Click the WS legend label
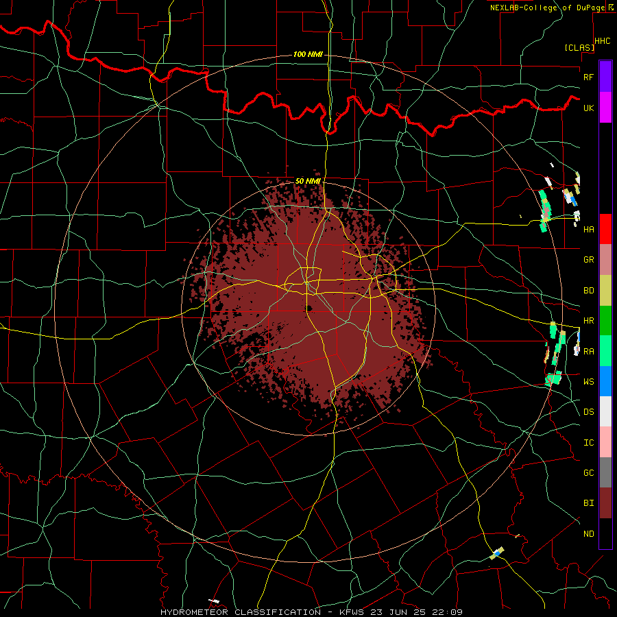 pyautogui.click(x=588, y=381)
